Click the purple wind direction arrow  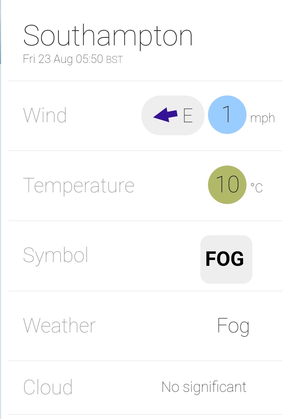click(x=165, y=115)
